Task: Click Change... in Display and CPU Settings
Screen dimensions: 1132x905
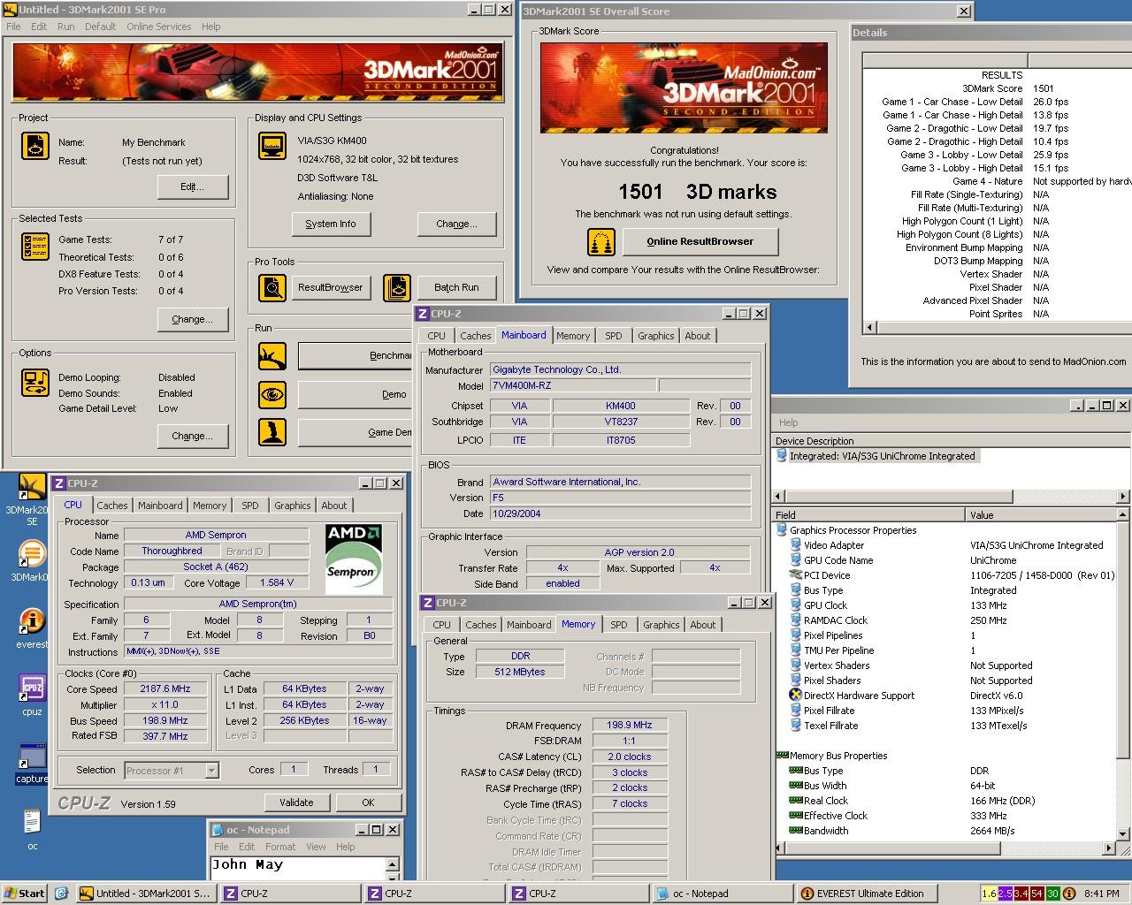Action: pos(456,224)
